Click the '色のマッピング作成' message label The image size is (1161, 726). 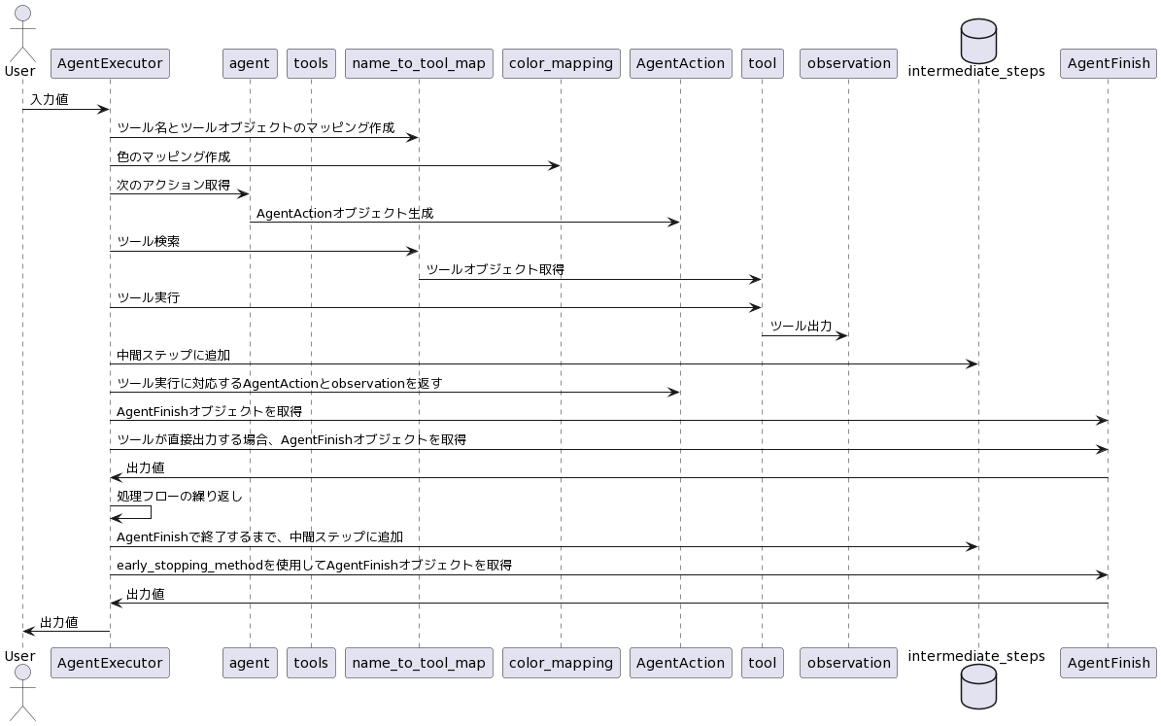click(173, 156)
